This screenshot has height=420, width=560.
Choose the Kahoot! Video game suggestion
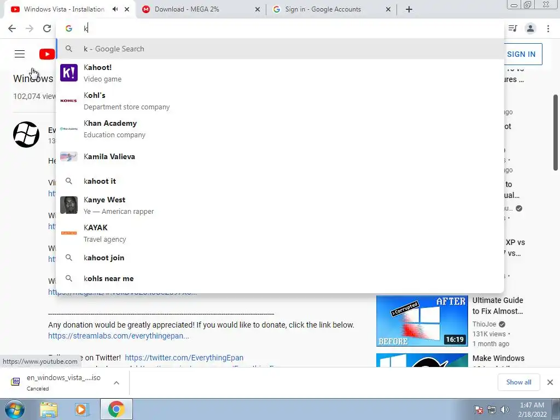(280, 73)
